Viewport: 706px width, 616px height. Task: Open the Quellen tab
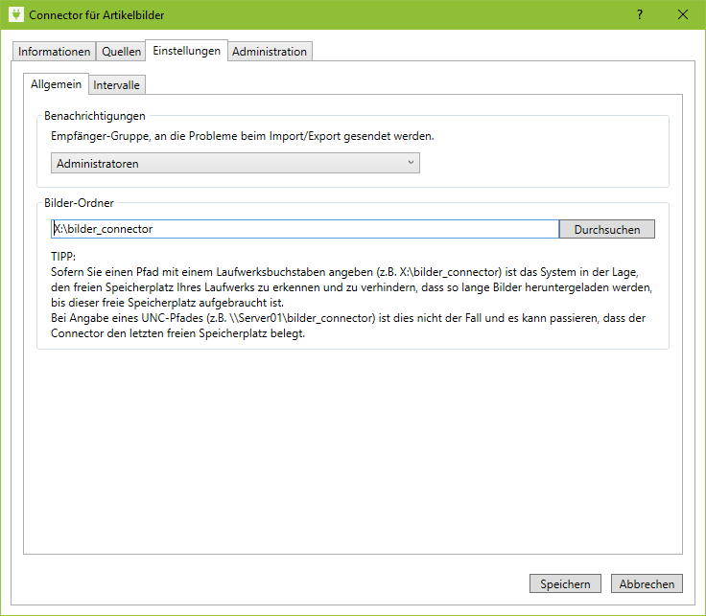pyautogui.click(x=122, y=52)
